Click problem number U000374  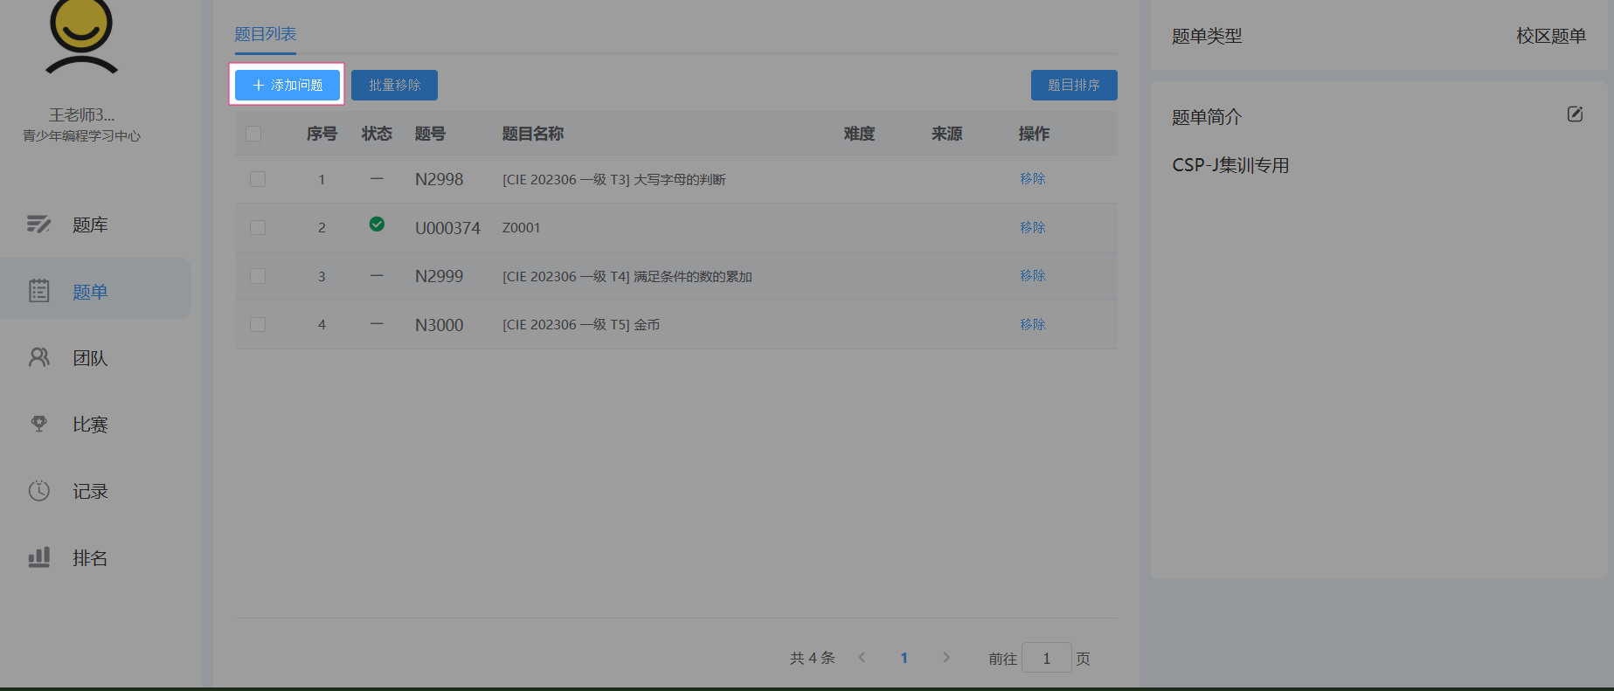coord(448,228)
